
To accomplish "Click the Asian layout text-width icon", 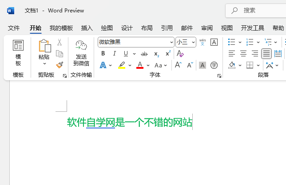I will click(x=270, y=65).
